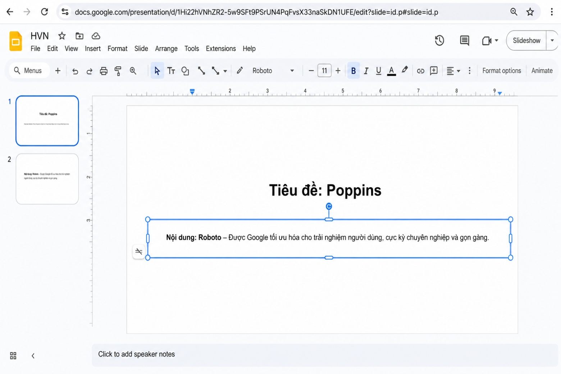
Task: Choose the first line tool icon
Action: (x=201, y=71)
